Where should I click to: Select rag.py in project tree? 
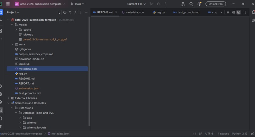click(21, 74)
